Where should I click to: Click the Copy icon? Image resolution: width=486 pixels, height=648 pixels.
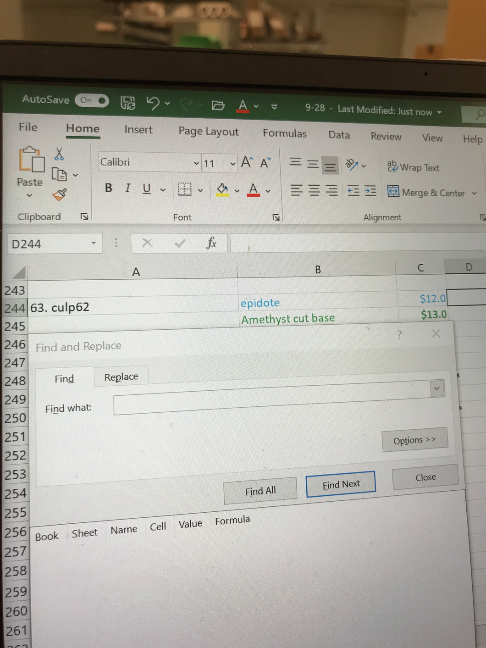tap(59, 174)
